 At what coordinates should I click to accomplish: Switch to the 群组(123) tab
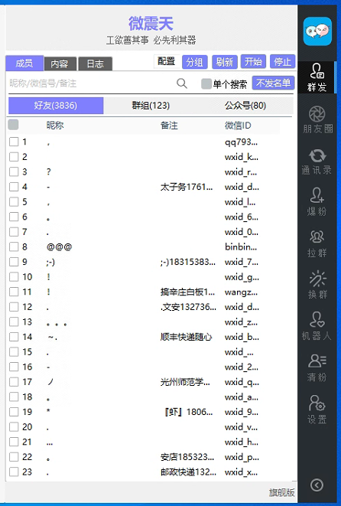(x=151, y=106)
